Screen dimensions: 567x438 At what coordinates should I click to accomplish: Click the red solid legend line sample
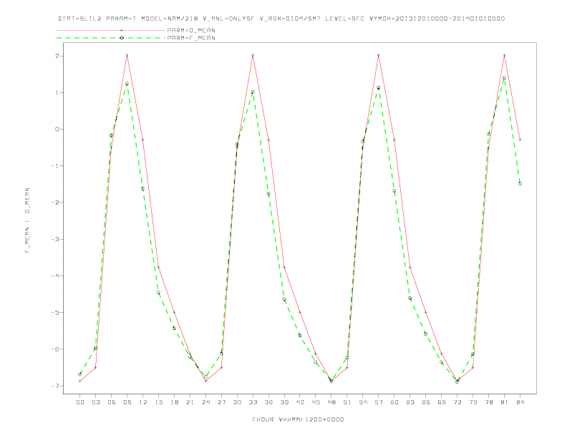(x=112, y=30)
